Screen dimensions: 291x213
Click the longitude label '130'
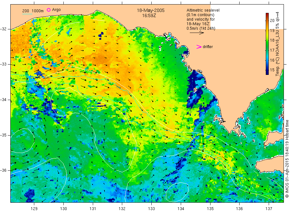tap(63, 209)
